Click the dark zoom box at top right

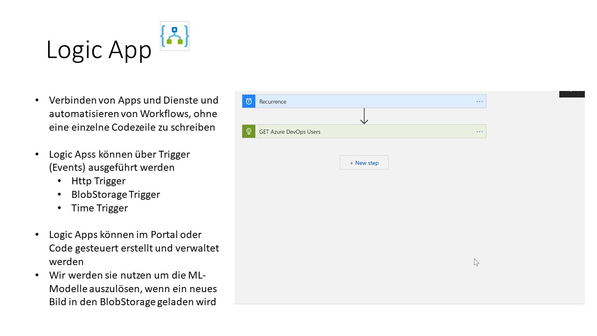click(572, 94)
